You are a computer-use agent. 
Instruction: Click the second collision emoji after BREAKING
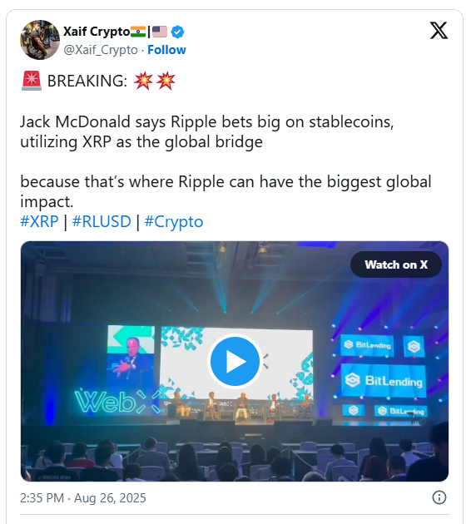pos(166,81)
